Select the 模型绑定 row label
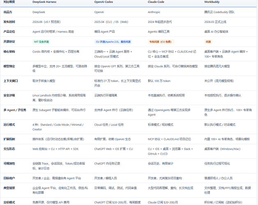The width and height of the screenshot is (258, 205). click(x=9, y=66)
